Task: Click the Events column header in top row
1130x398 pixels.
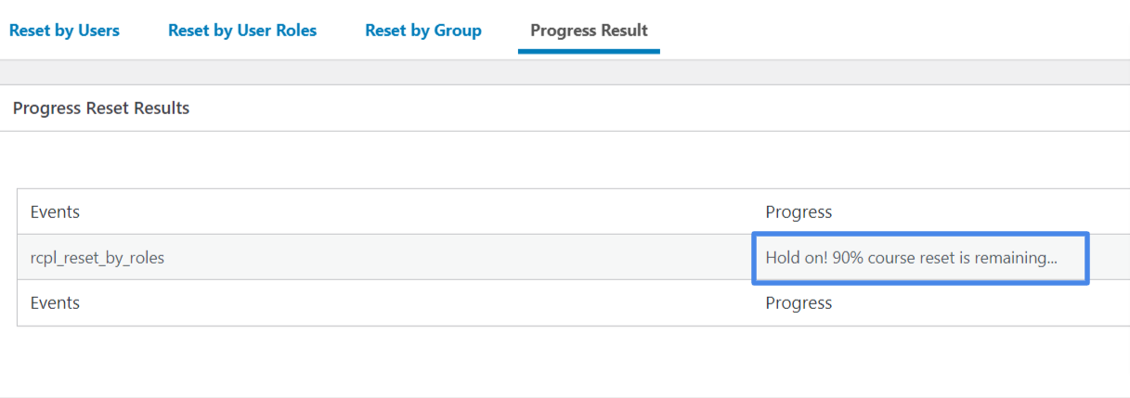Action: 55,212
